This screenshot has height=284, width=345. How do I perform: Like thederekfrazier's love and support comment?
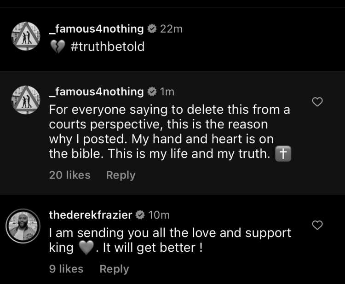pos(317,225)
